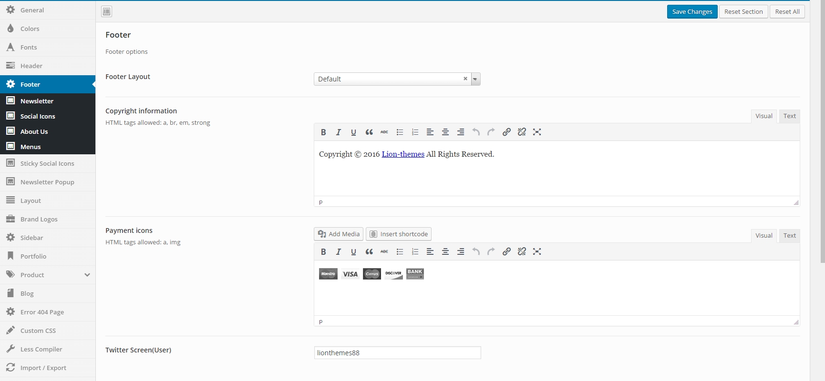This screenshot has width=825, height=381.
Task: Select the VISA payment icon image
Action: pos(350,274)
